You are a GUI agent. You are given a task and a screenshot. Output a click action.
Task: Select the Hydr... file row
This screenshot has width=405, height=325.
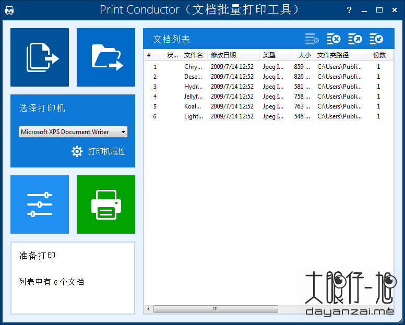pos(268,87)
